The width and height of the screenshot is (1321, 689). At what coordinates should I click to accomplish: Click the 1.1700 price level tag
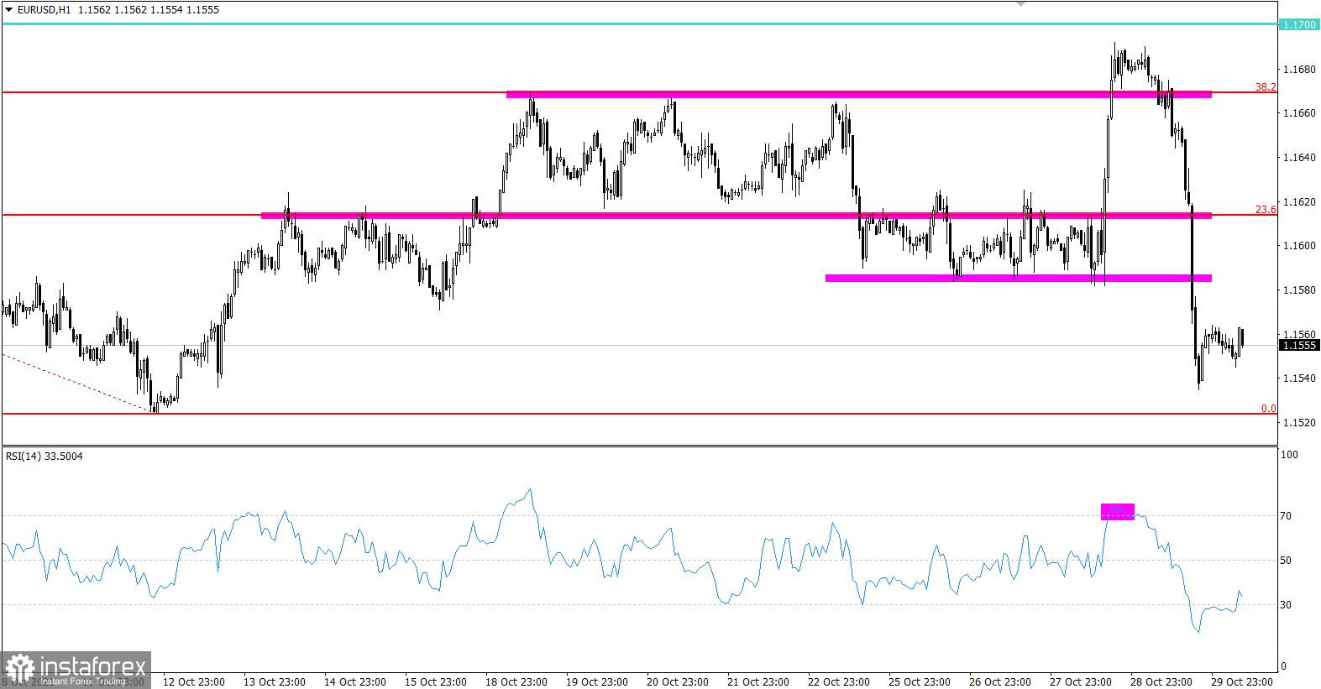tap(1299, 25)
